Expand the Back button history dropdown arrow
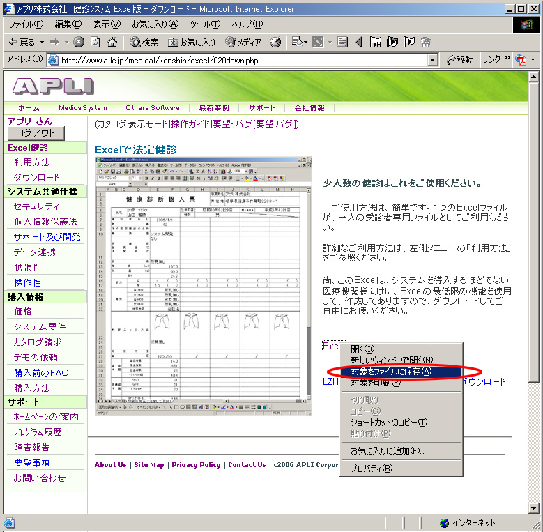The width and height of the screenshot is (543, 532). pyautogui.click(x=41, y=42)
